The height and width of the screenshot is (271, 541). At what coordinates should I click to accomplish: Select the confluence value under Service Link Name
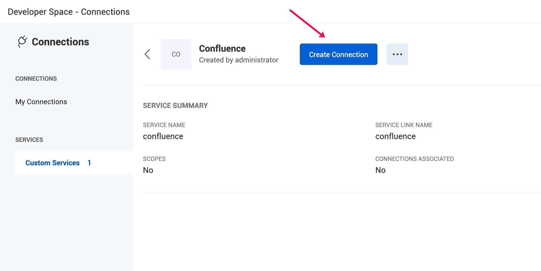(395, 136)
